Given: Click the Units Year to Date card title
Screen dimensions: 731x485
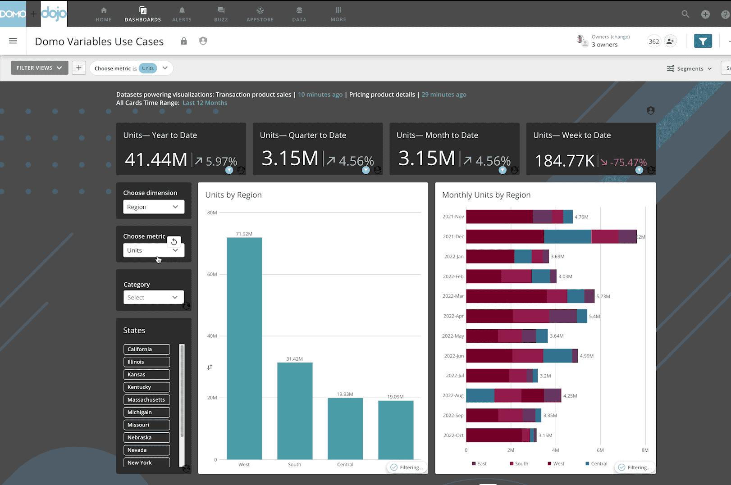Looking at the screenshot, I should coord(160,135).
